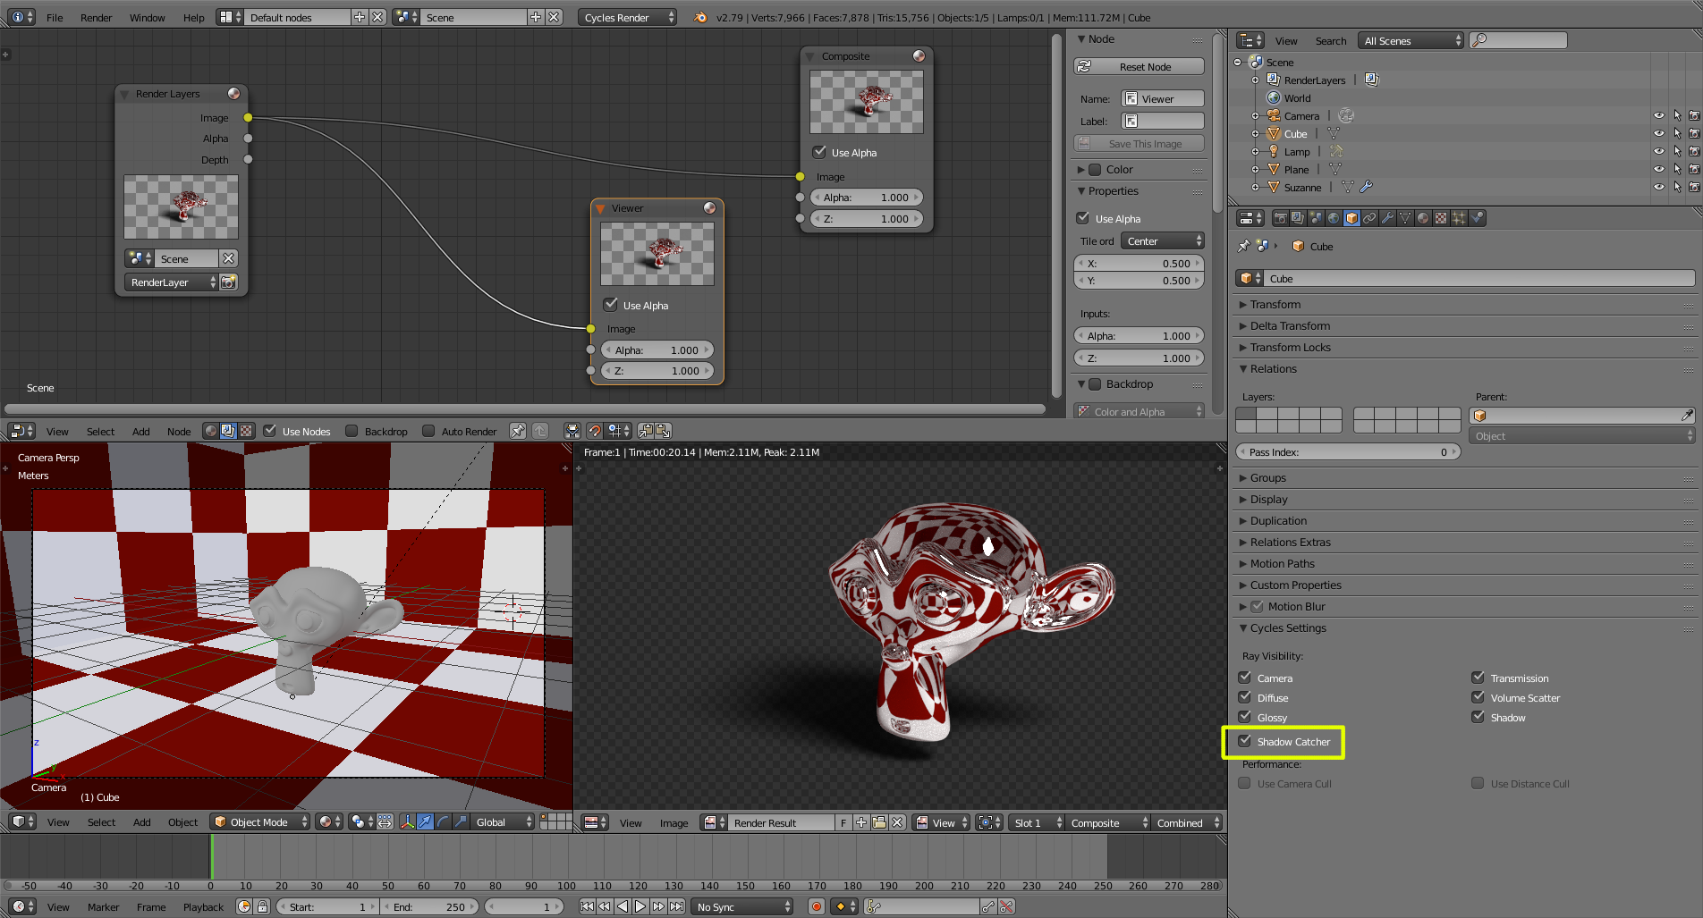Viewport: 1703px width, 918px height.
Task: Click the delete keyframes icon
Action: click(x=1006, y=906)
